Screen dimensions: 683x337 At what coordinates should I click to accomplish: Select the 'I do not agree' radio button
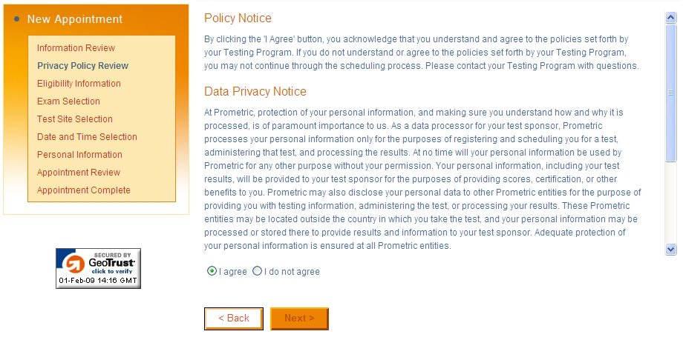(x=257, y=271)
